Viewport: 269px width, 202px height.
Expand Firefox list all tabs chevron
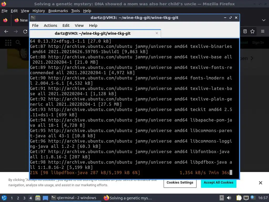point(264,20)
